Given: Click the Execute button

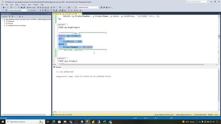Looking at the screenshot, I should tap(32, 10).
